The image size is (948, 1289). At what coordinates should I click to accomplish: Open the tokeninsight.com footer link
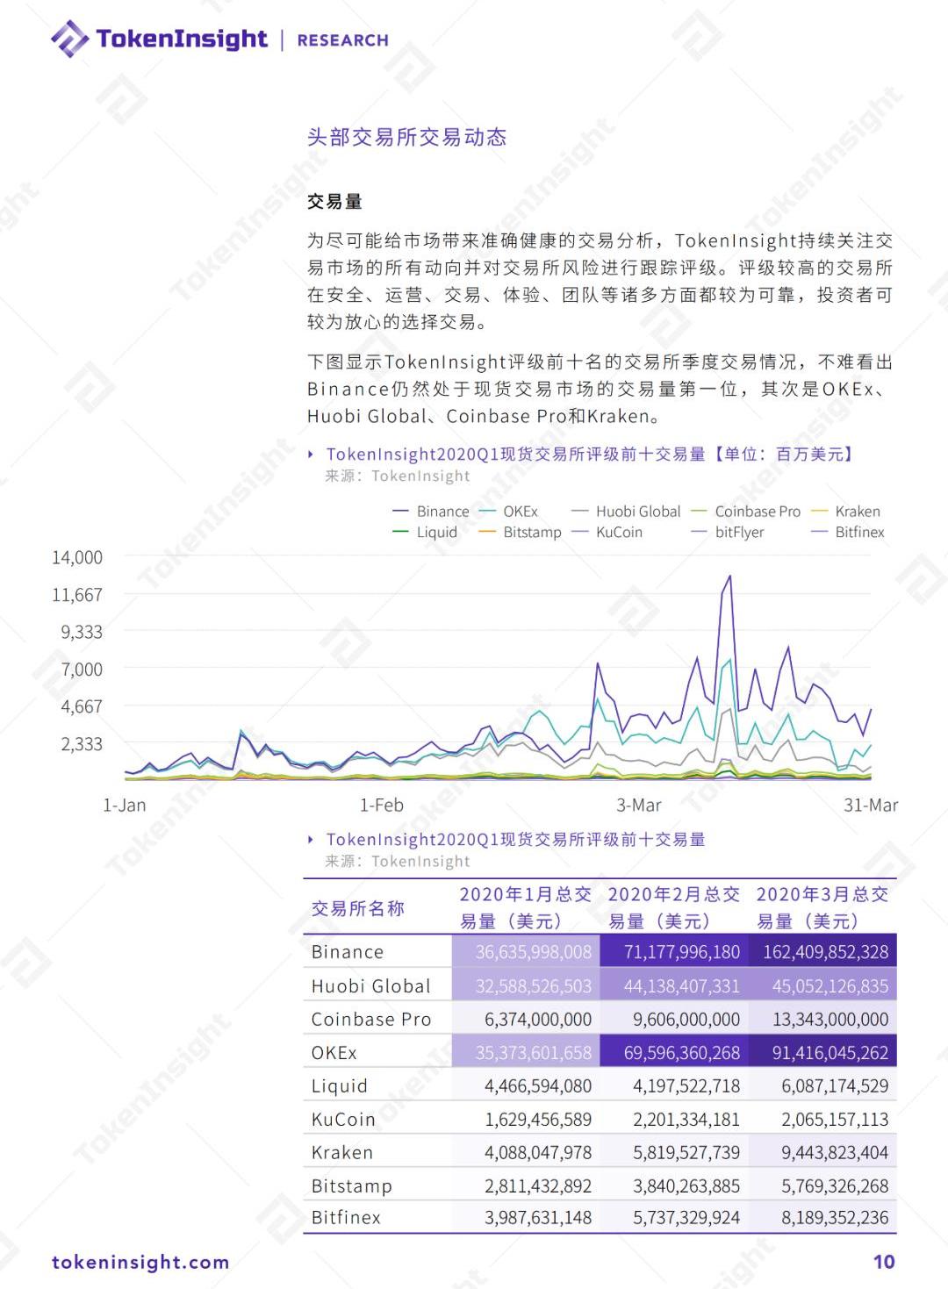pos(140,1262)
